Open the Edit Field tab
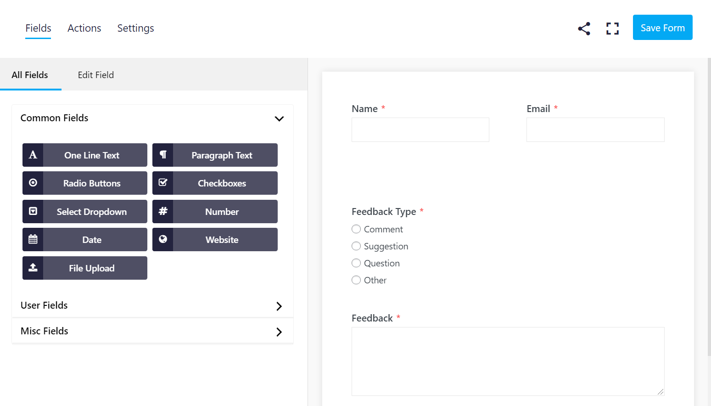Image resolution: width=711 pixels, height=406 pixels. click(95, 75)
